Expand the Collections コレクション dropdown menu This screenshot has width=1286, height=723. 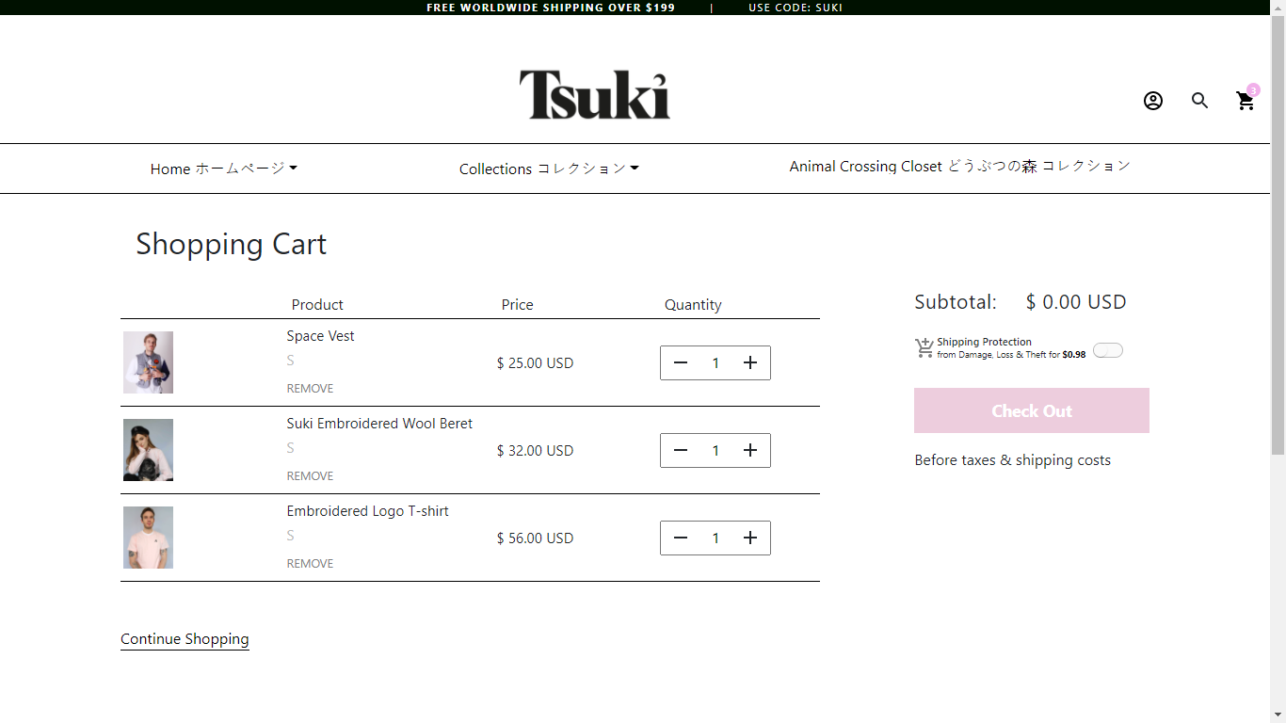549,169
